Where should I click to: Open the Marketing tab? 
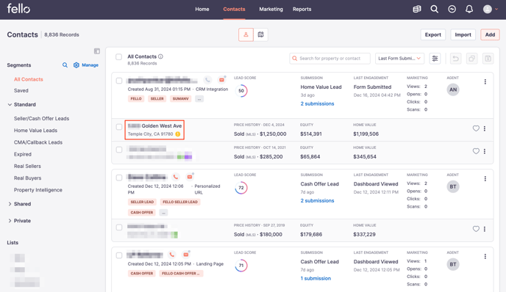(271, 10)
